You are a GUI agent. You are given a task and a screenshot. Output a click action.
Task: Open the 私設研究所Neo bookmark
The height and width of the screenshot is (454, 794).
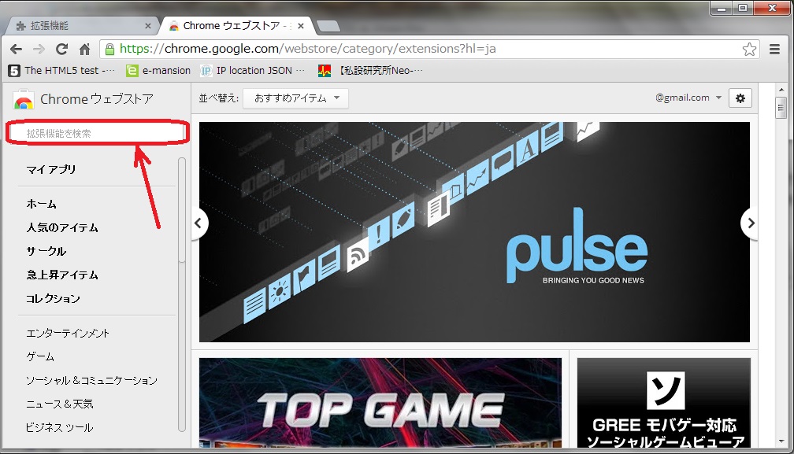[370, 71]
